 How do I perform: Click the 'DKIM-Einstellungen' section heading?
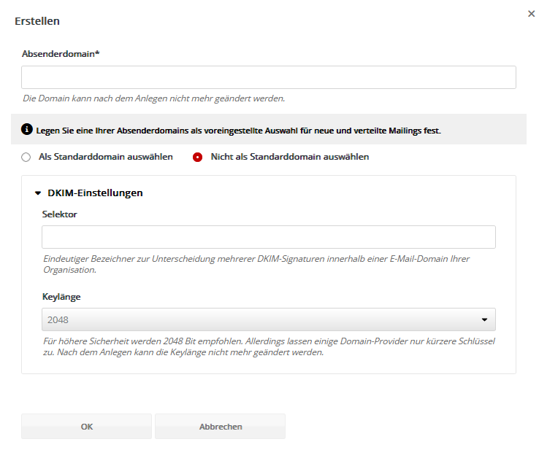click(x=95, y=193)
